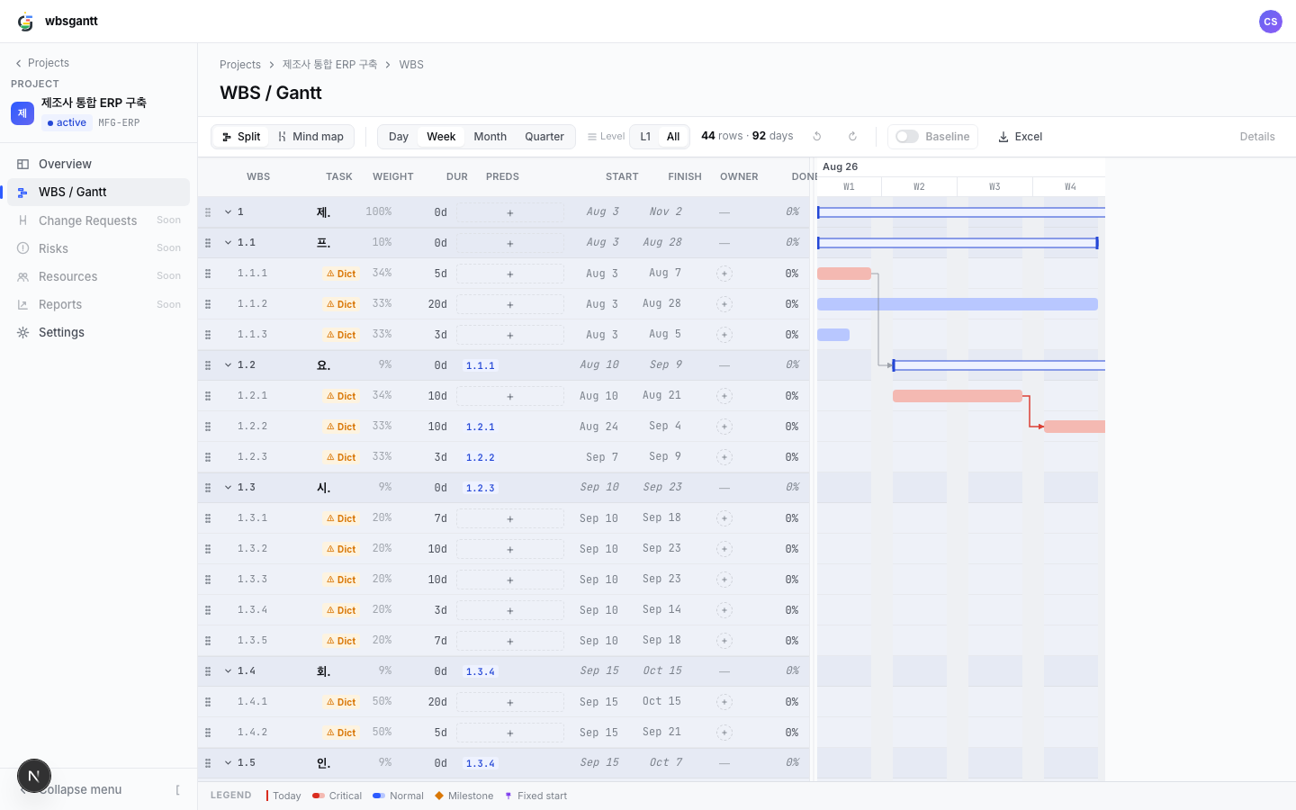
Task: Select Week timescale tab
Action: tap(441, 137)
